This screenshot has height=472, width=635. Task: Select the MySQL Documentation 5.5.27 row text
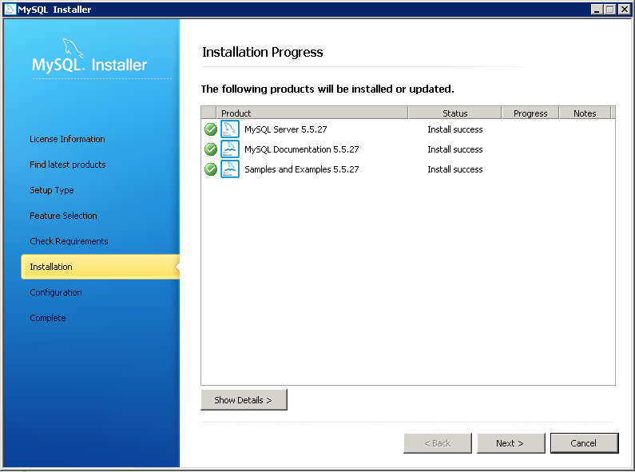(x=302, y=149)
